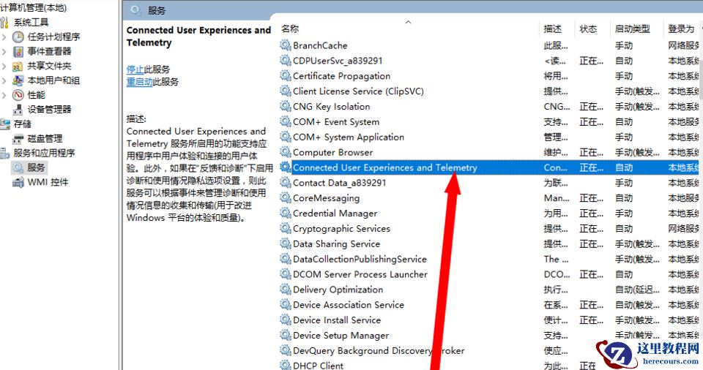This screenshot has height=370, width=703.
Task: Select Client License Service (ClipSVC) row
Action: pos(488,91)
